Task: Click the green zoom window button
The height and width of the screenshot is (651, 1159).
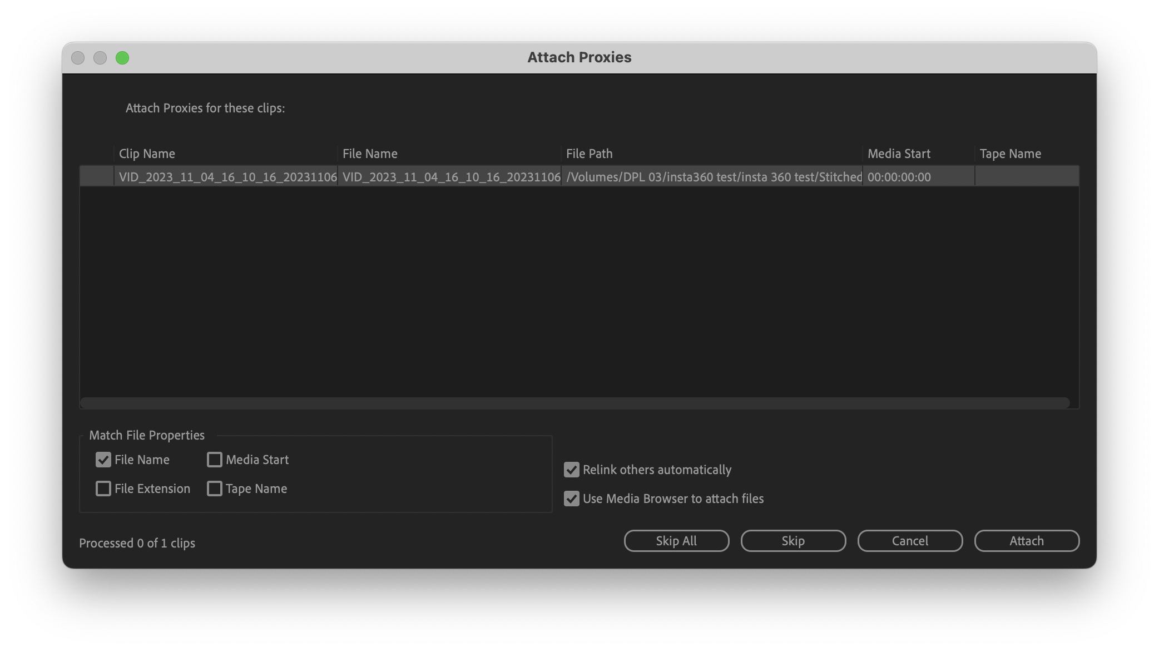Action: (x=122, y=58)
